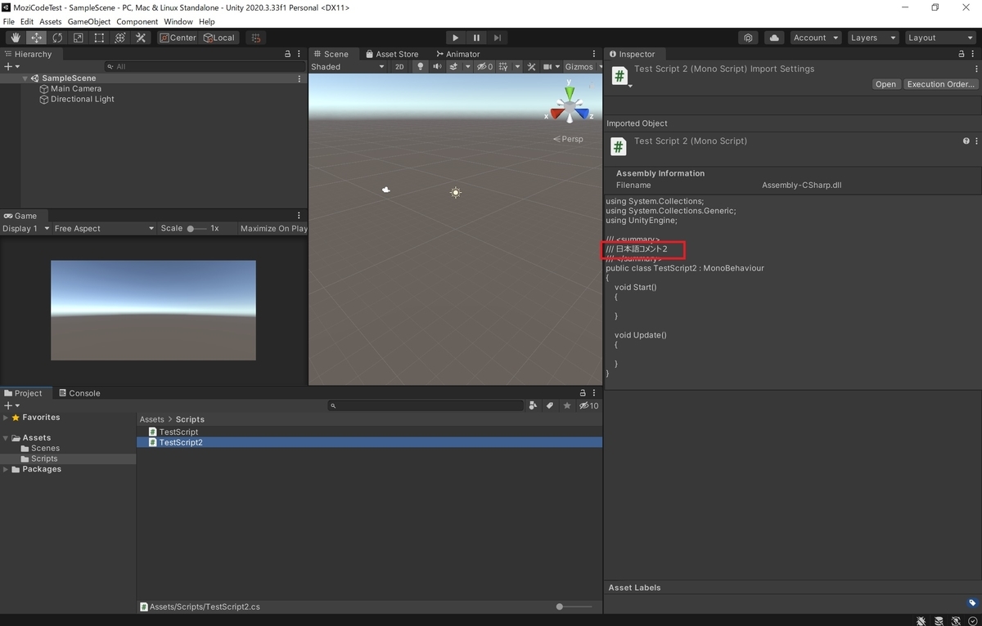Open the custom editor tools icon

click(141, 38)
